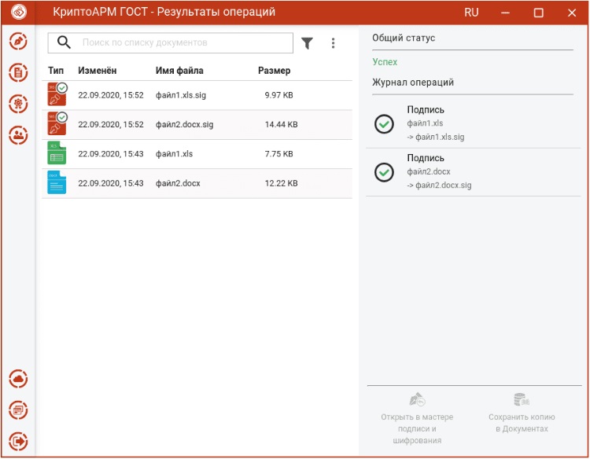Image resolution: width=590 pixels, height=459 pixels.
Task: Click the файл2.docx.sig signed file icon
Action: (x=57, y=124)
